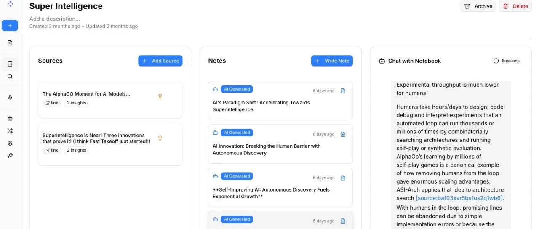
Task: Click the 'Add a description...' field
Action: pos(55,19)
